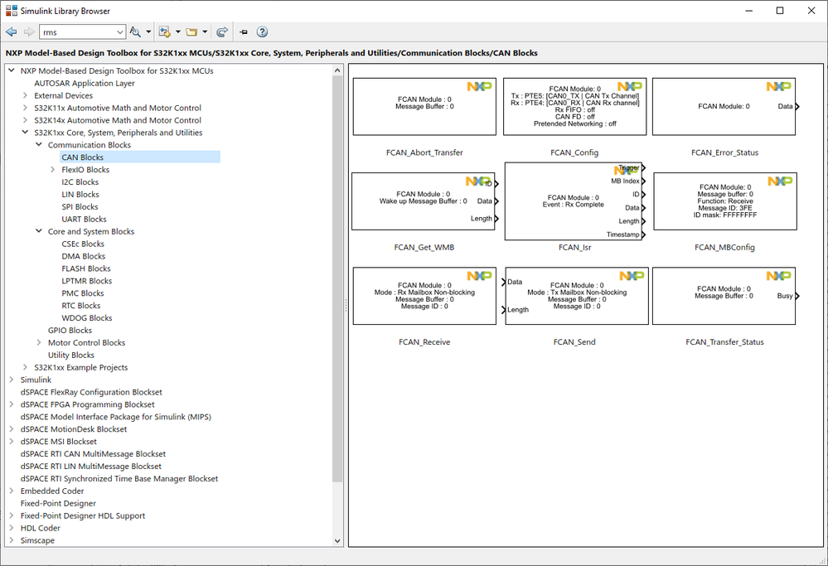Select the FCAN_Config block
The width and height of the screenshot is (828, 566).
[x=574, y=107]
